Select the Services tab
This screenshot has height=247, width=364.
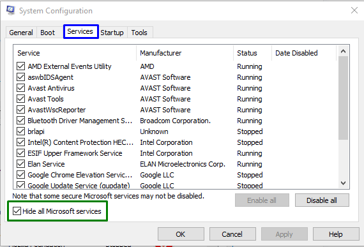coord(80,31)
